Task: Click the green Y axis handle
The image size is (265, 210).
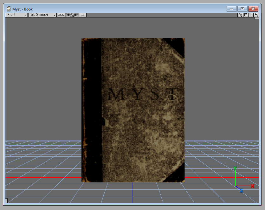Action: (x=235, y=168)
